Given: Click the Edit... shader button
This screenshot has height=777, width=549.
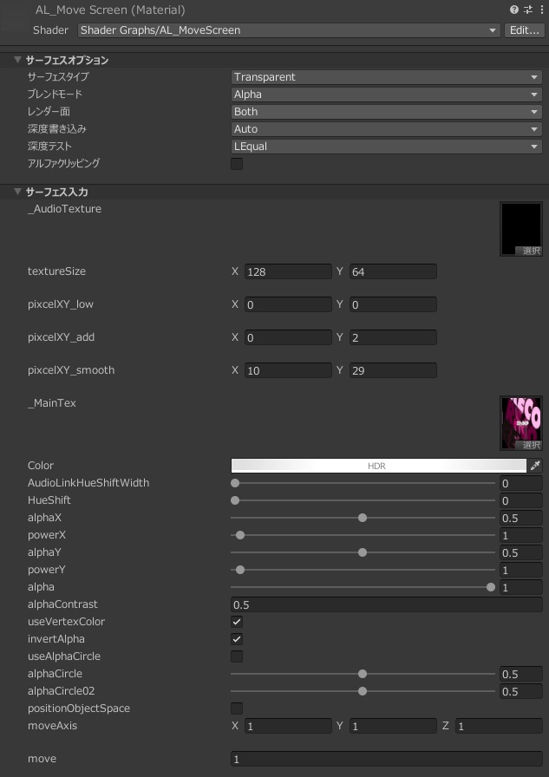Looking at the screenshot, I should tap(524, 30).
